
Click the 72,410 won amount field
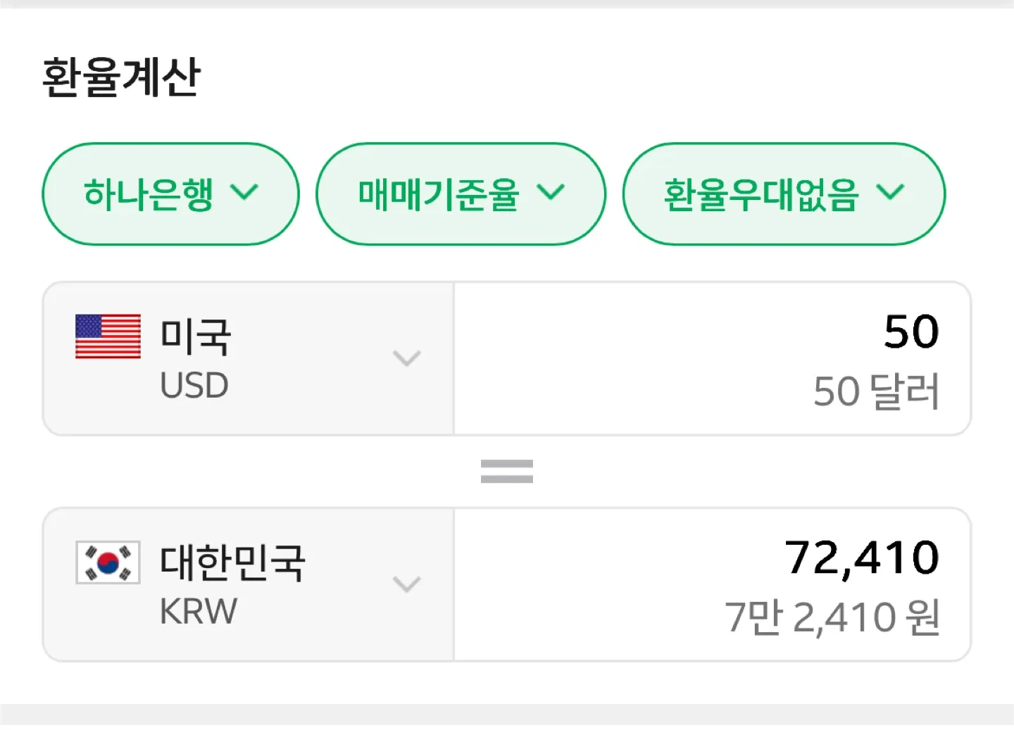[x=862, y=558]
